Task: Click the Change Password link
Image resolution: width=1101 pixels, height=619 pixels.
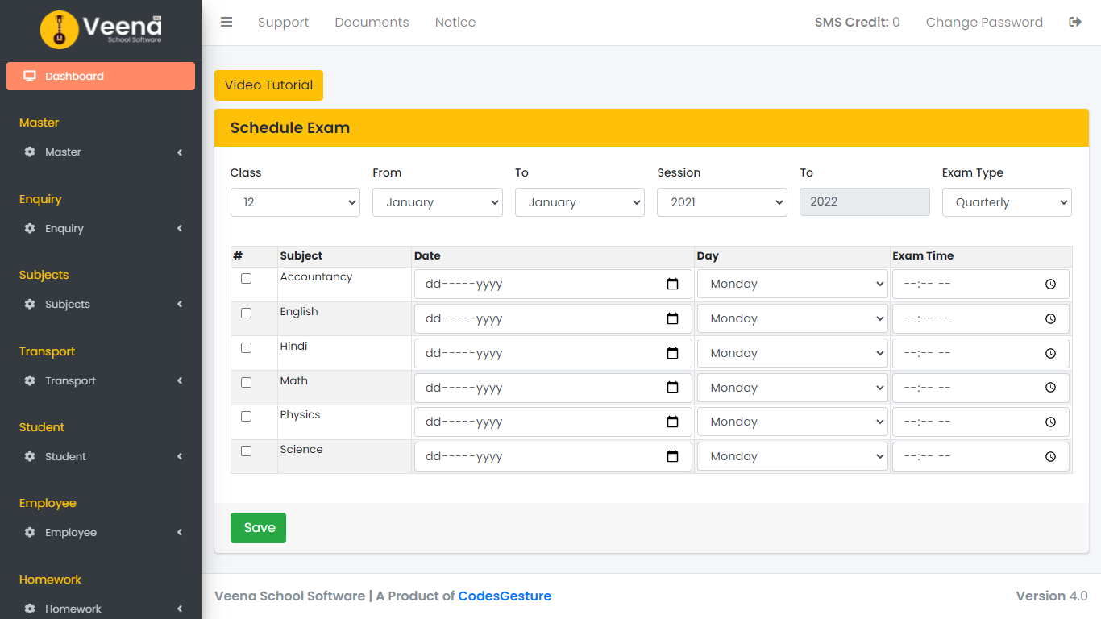Action: [x=984, y=22]
